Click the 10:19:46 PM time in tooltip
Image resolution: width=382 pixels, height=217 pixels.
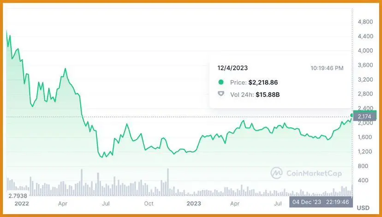tap(327, 68)
